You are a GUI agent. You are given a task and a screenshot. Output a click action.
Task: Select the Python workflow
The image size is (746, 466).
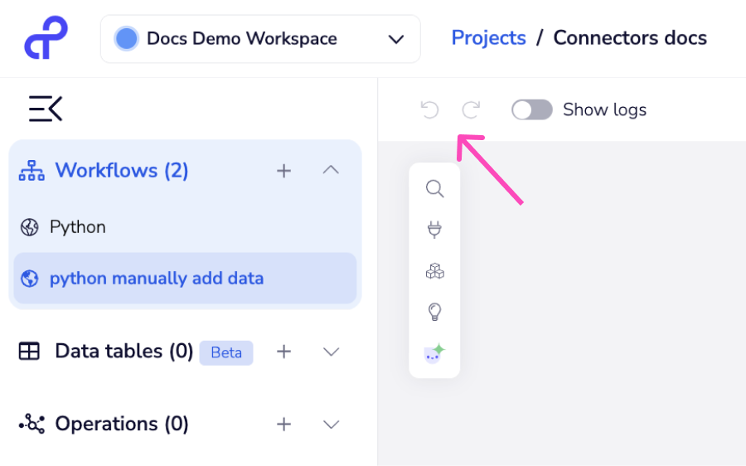[77, 227]
